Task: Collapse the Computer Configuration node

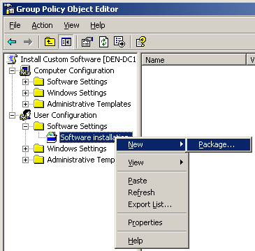Action: (12, 70)
